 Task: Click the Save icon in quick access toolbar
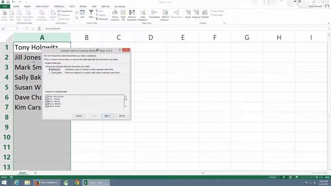tap(8, 2)
